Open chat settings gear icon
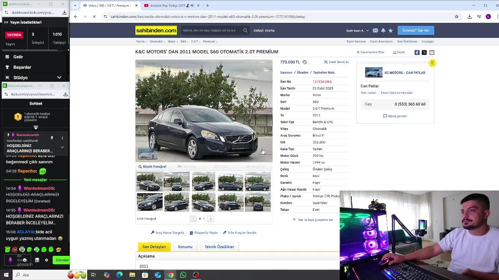The height and width of the screenshot is (280, 499). pyautogui.click(x=46, y=260)
